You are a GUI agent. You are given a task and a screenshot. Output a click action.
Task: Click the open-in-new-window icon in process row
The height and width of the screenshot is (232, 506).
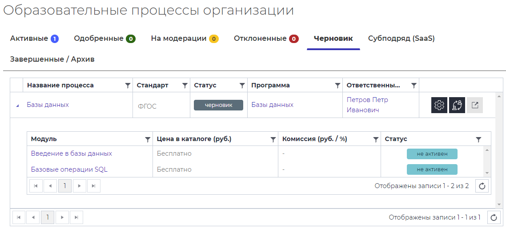tap(474, 105)
